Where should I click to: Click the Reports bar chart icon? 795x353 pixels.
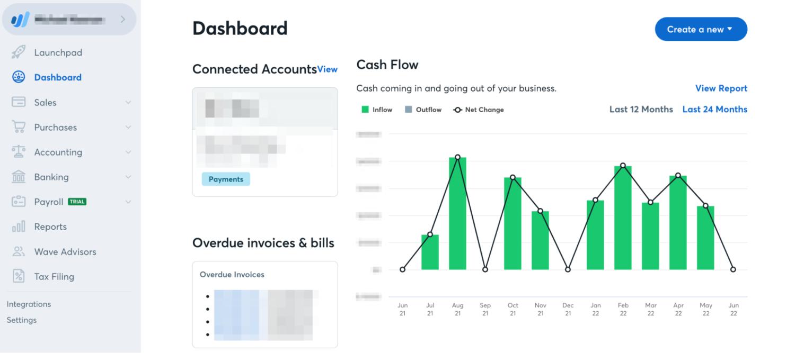click(x=19, y=227)
